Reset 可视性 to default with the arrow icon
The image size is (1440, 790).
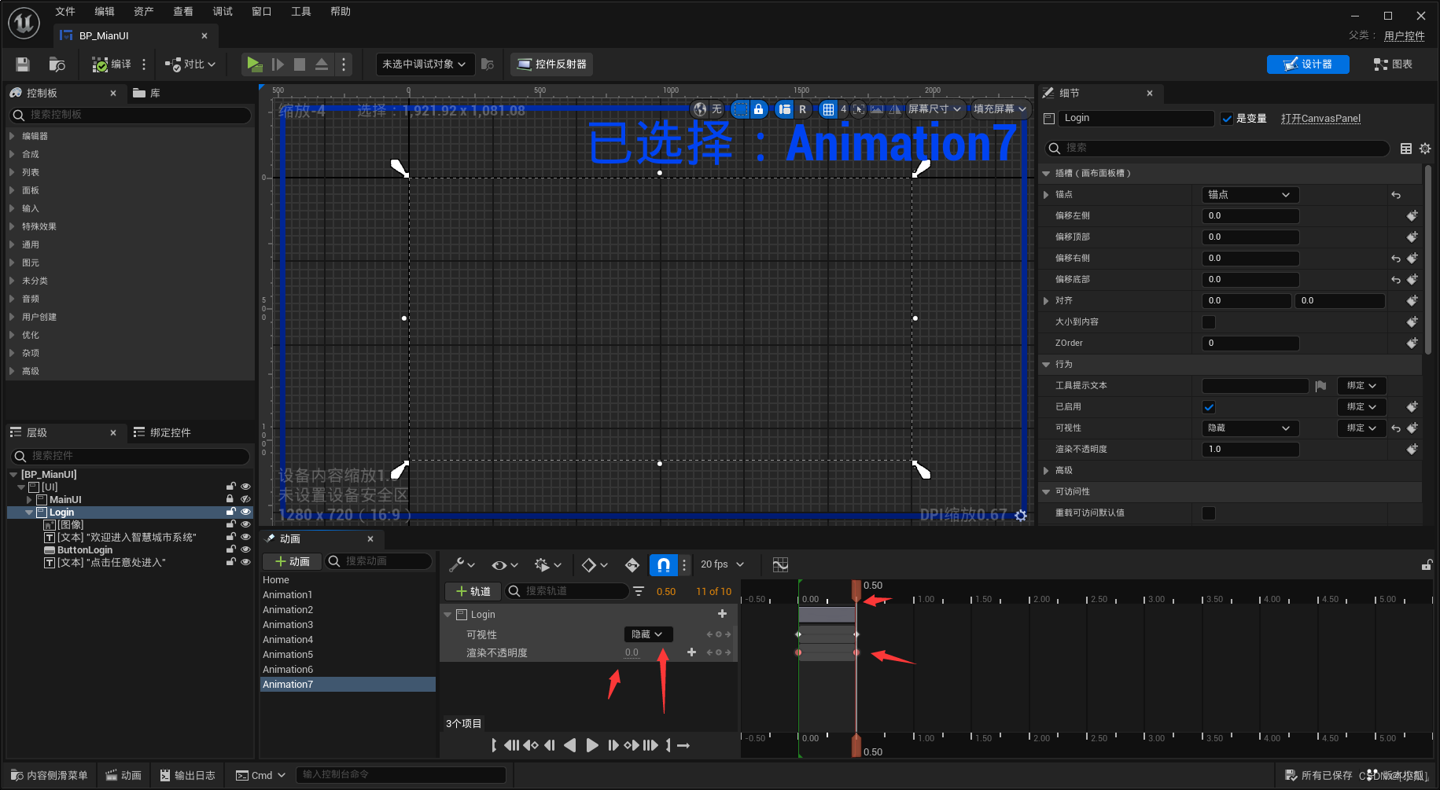pyautogui.click(x=1396, y=428)
